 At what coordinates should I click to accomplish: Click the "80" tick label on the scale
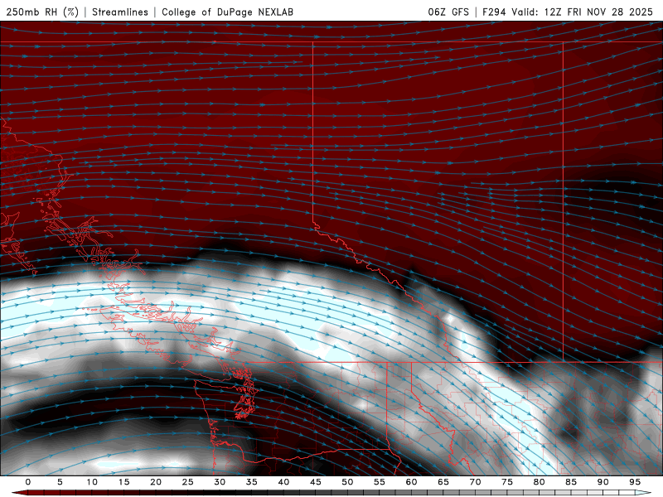(540, 482)
